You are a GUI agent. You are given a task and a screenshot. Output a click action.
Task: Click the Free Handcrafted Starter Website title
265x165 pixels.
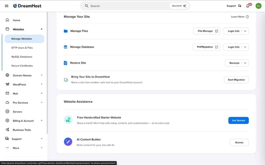coord(99,118)
